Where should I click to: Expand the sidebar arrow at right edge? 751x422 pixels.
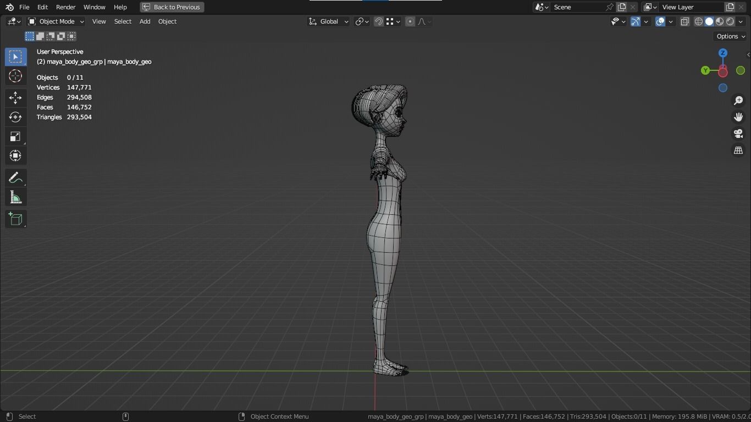748,54
